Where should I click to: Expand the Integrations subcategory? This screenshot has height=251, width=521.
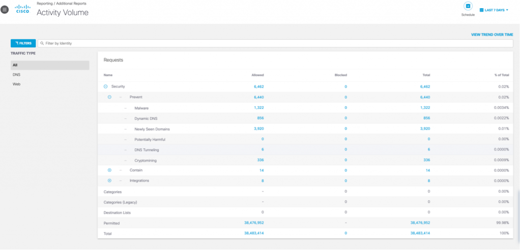pos(109,180)
